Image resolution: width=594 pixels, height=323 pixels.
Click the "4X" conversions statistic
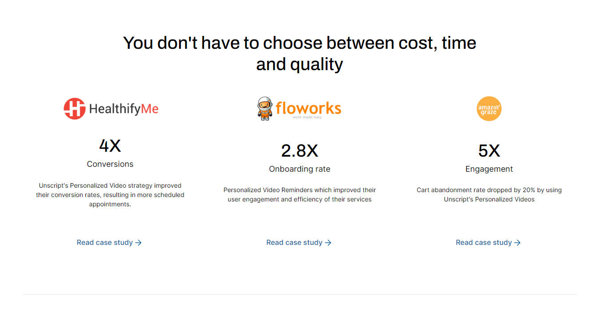(x=110, y=146)
